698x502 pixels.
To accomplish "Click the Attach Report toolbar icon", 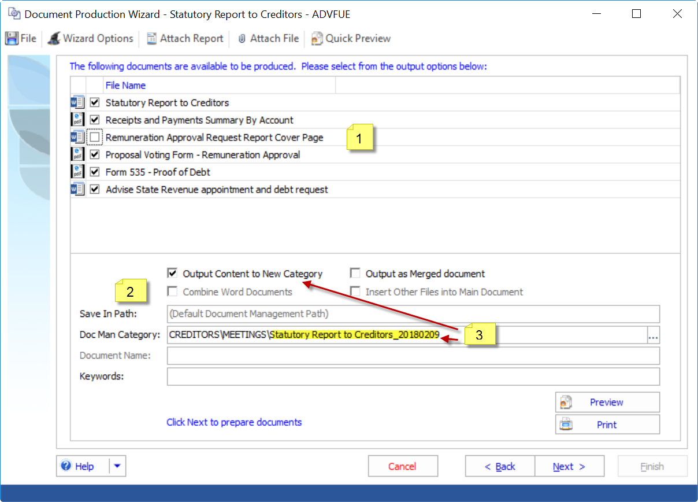I will (x=151, y=39).
